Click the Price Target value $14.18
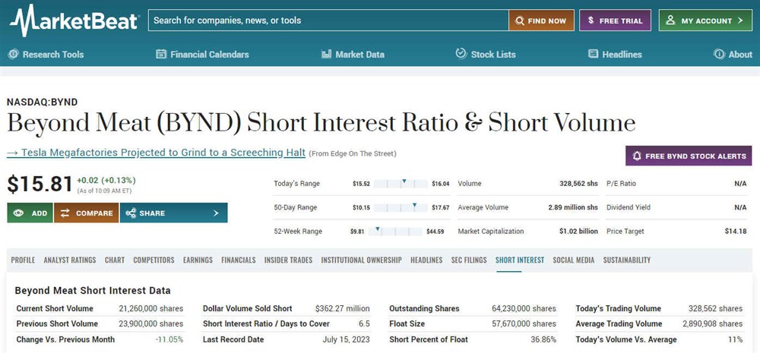This screenshot has width=760, height=353. coord(736,231)
